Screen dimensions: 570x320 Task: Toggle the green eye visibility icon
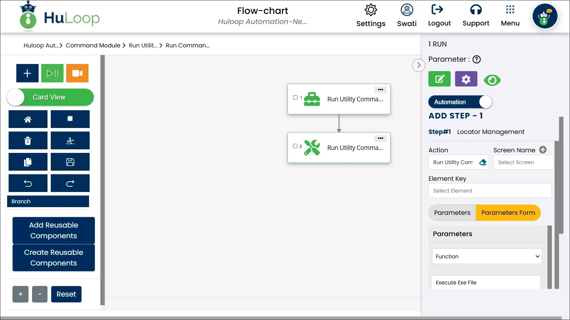[492, 80]
